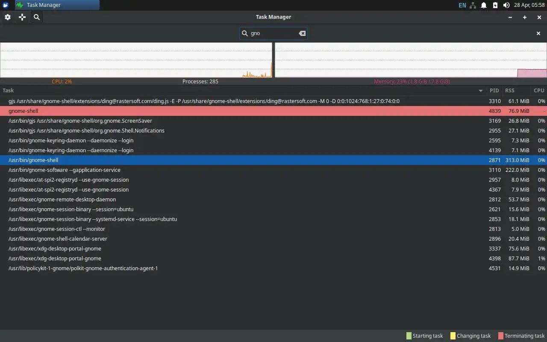
Task: Open the notifications bell icon
Action: coord(484,5)
